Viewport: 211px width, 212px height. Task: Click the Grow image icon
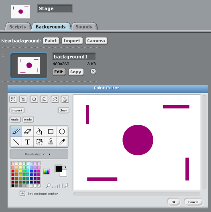(x=13, y=99)
